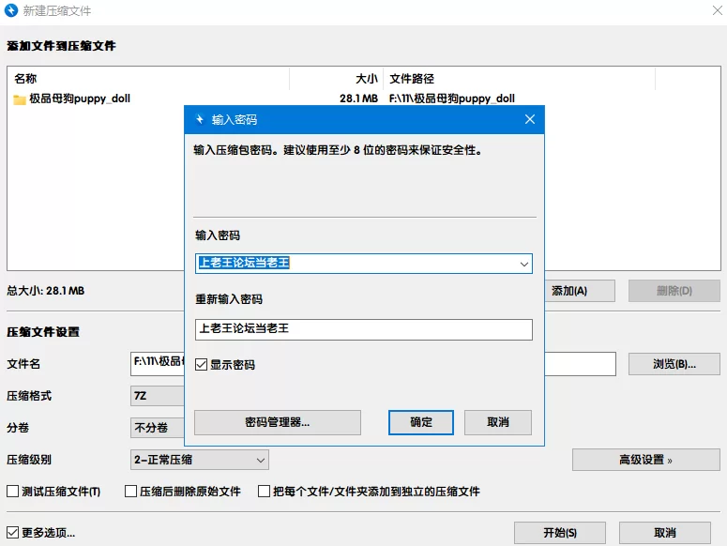This screenshot has width=727, height=546.
Task: Click the 添加(A) button
Action: tap(580, 291)
